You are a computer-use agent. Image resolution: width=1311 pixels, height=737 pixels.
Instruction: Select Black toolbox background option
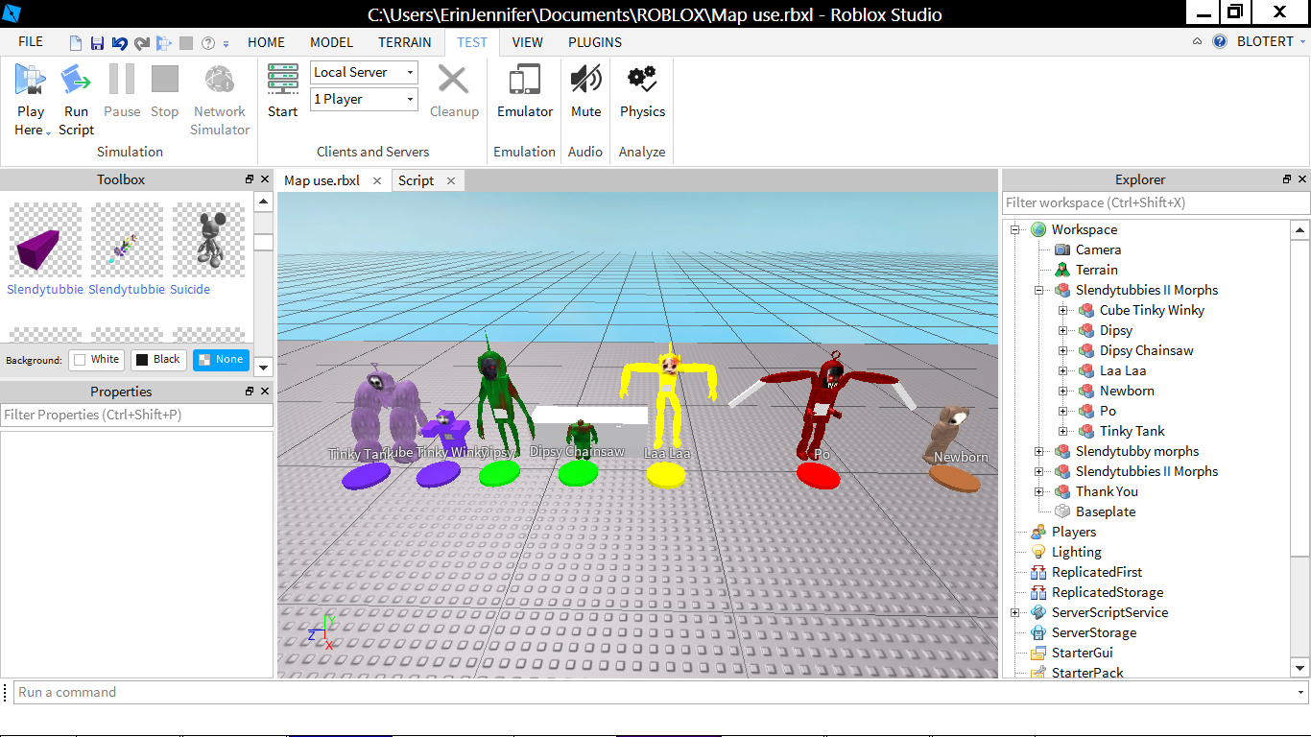click(x=157, y=360)
